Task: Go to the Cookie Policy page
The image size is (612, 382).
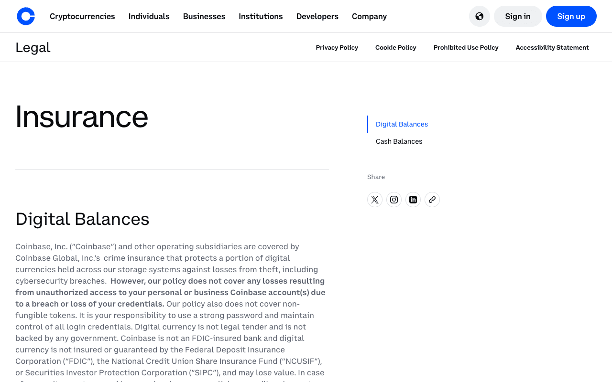Action: tap(396, 47)
